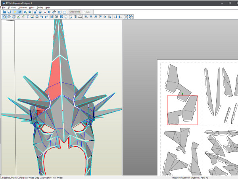Viewport: 238px width, 179px height.
Task: Maximize the Pepakura Designer window
Action: pos(230,3)
